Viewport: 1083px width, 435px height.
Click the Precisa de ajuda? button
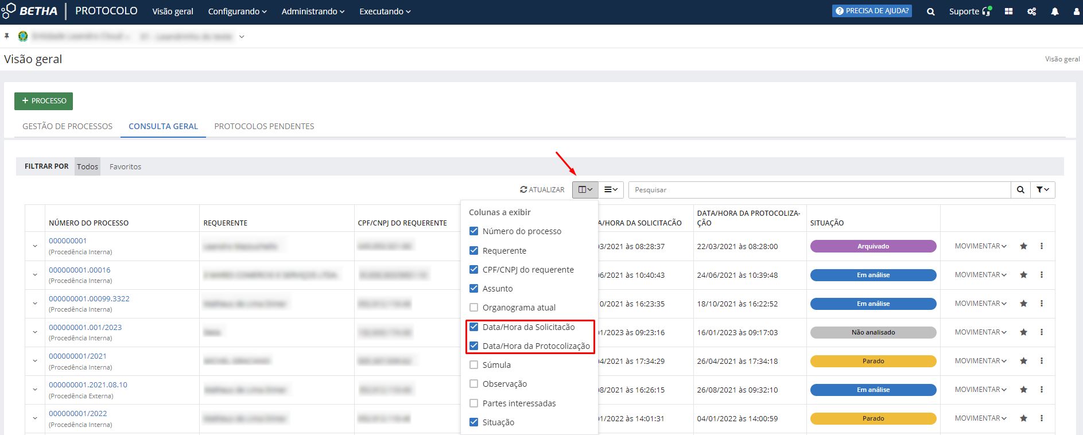(872, 11)
